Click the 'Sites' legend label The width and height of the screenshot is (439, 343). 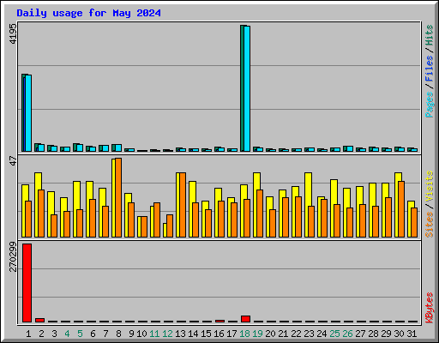430,225
